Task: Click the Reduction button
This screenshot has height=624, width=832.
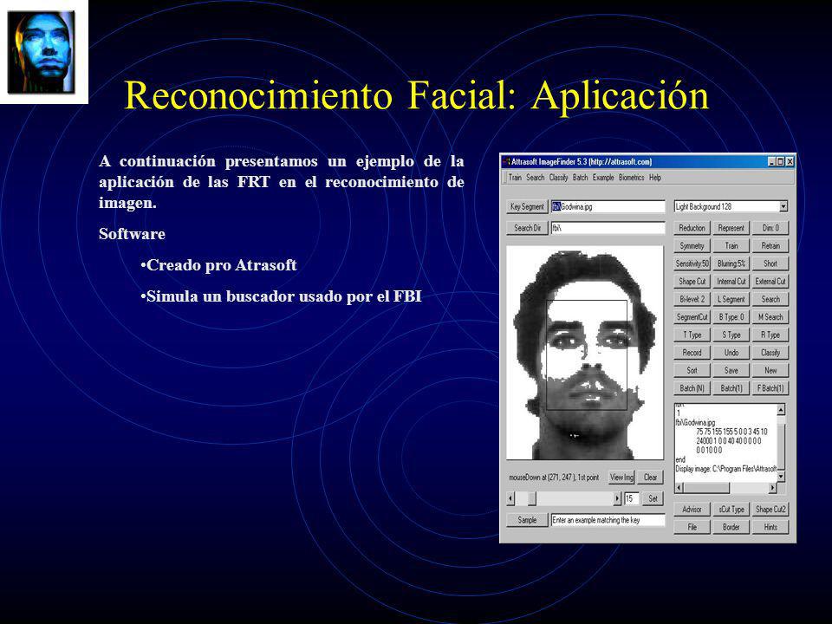Action: pos(692,228)
